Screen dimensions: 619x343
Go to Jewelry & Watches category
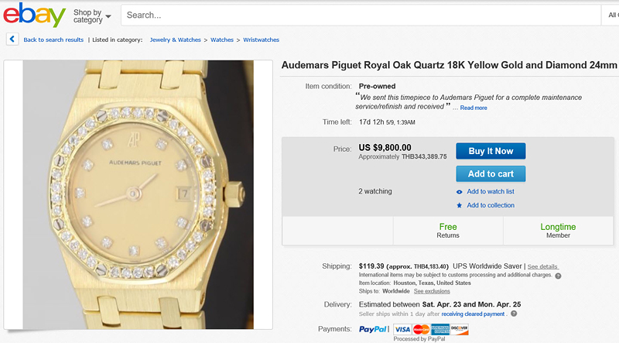[x=176, y=39]
